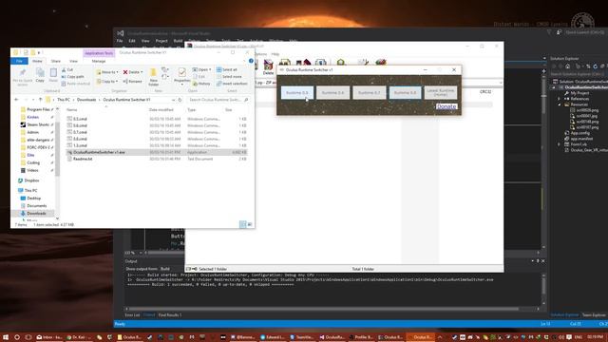Click the Output panel horizontal scrollbar

point(324,309)
